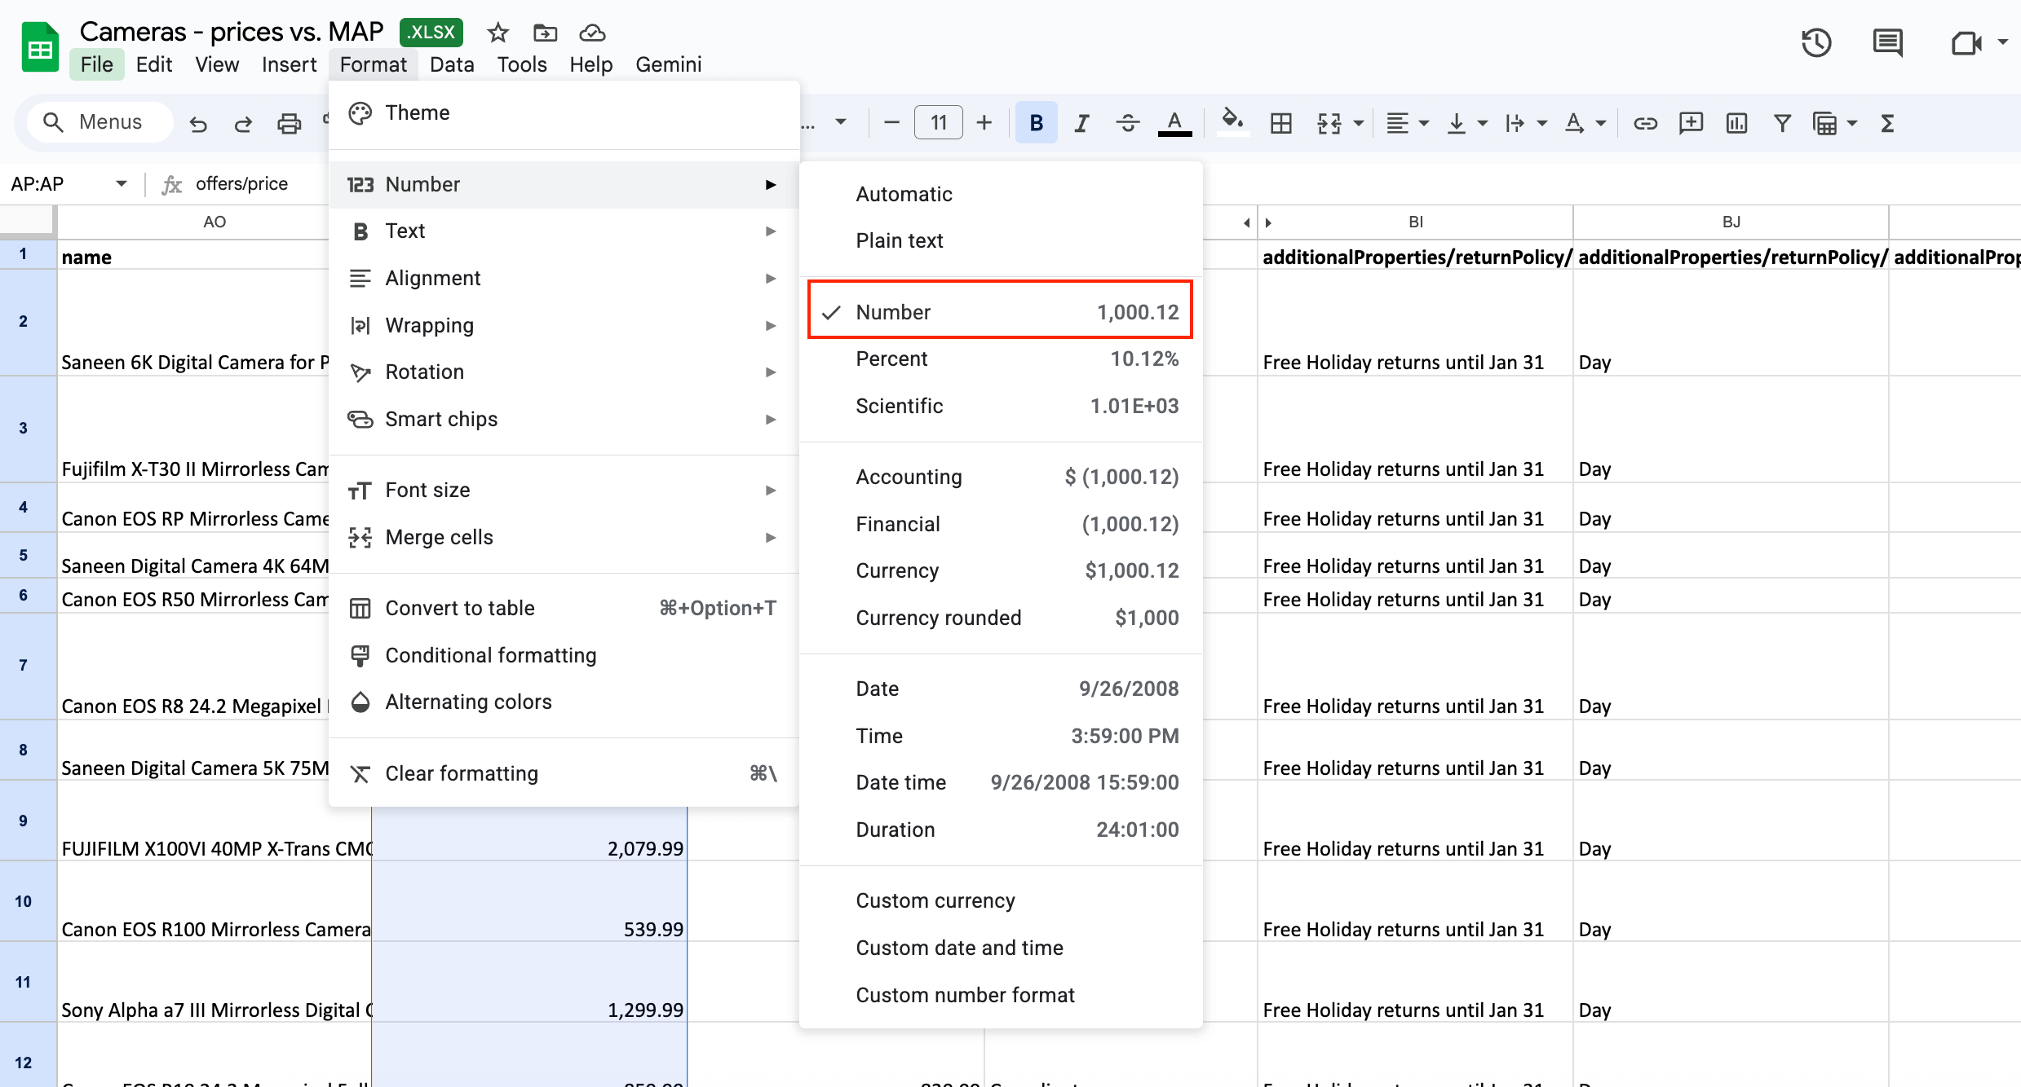The image size is (2021, 1087).
Task: Toggle bold formatting in the toolbar
Action: (x=1036, y=122)
